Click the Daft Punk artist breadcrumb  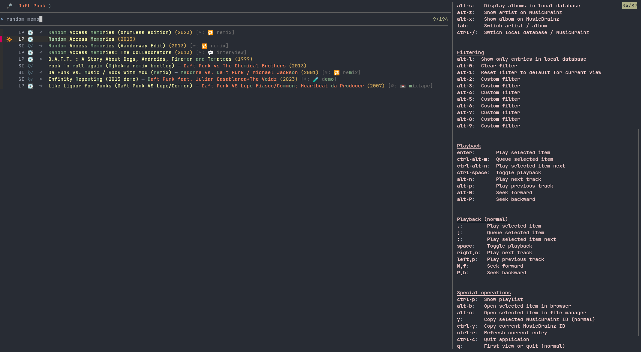(x=32, y=6)
